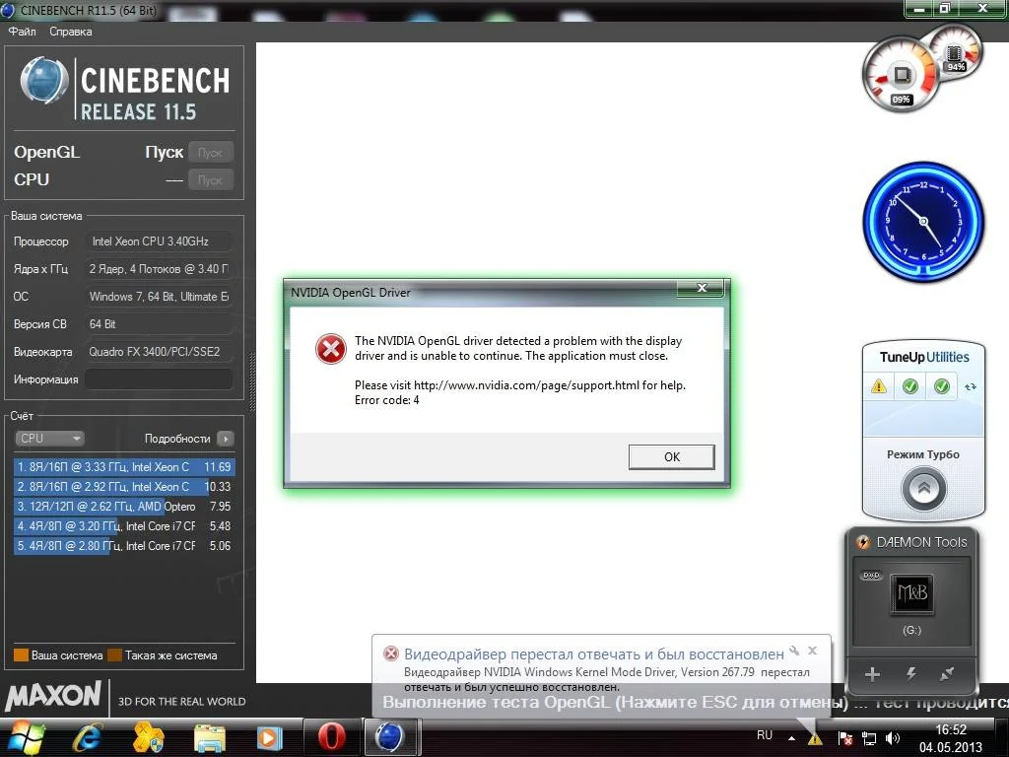The image size is (1009, 757).
Task: Click the volume speaker tray icon
Action: click(893, 739)
